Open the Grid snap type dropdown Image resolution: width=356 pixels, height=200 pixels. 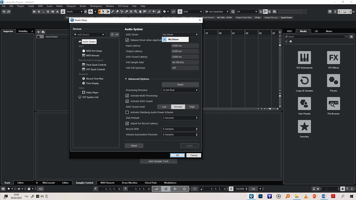(192, 11)
